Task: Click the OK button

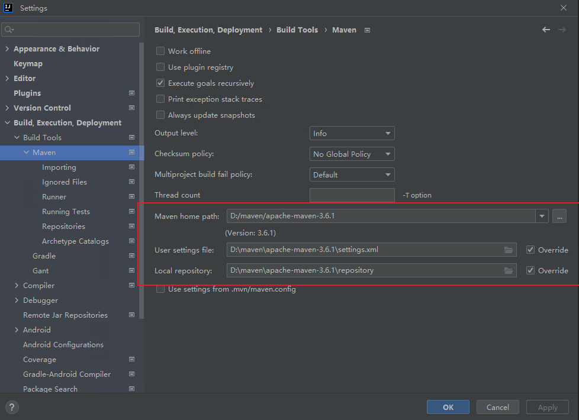Action: point(448,407)
